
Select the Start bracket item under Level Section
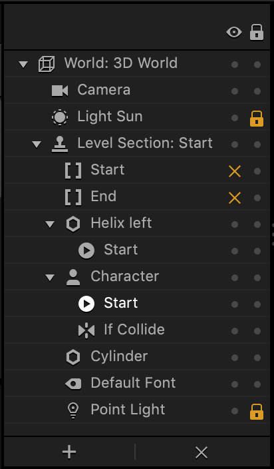pos(108,170)
